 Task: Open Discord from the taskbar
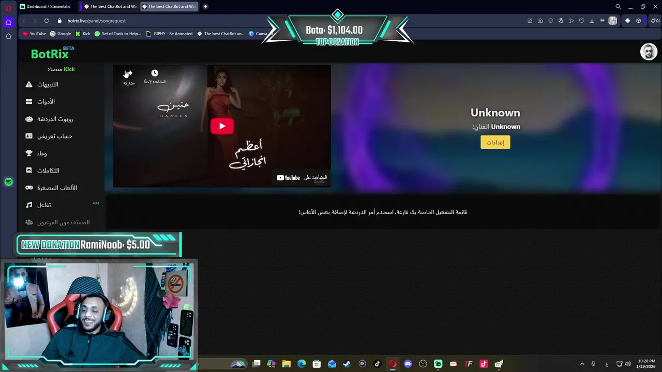(408, 364)
